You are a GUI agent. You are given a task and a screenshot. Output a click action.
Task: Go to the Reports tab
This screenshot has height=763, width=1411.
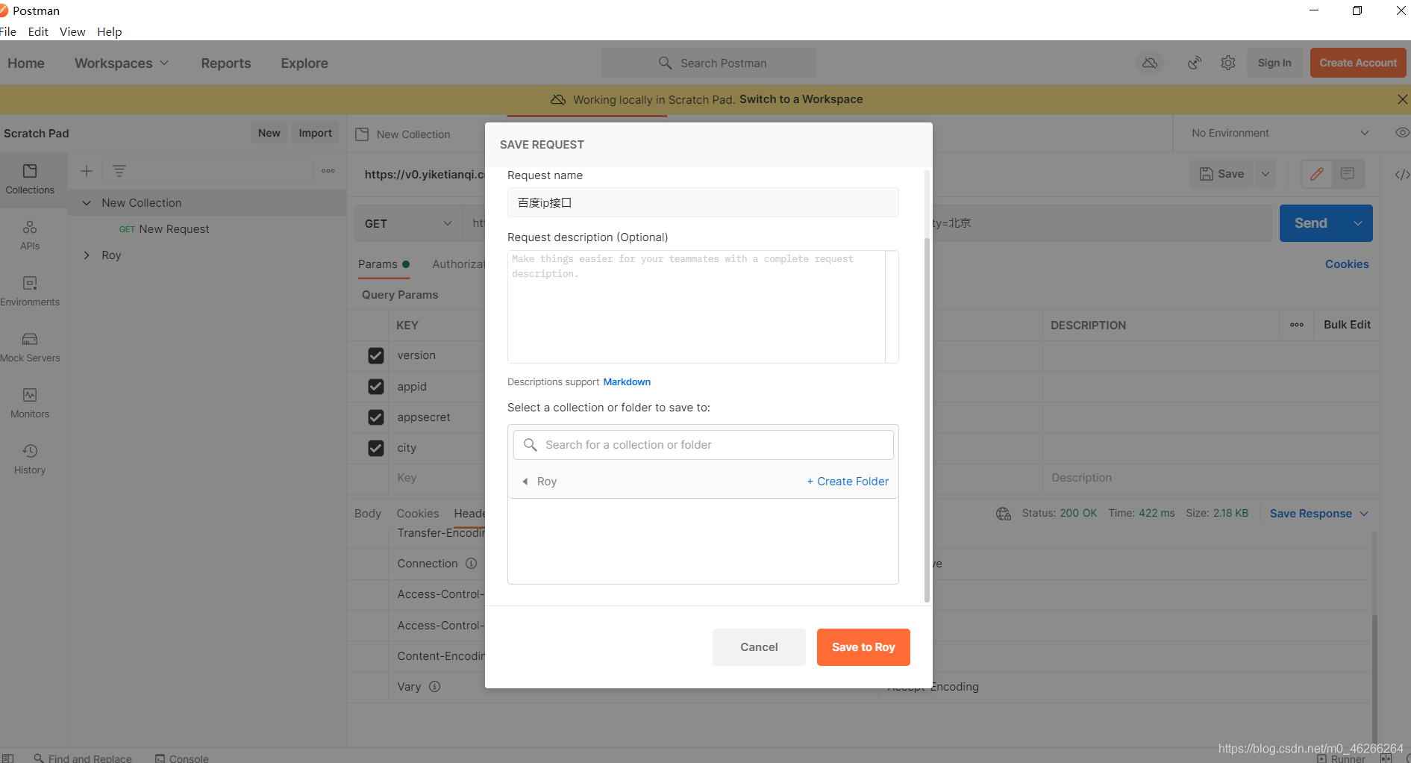(x=226, y=63)
